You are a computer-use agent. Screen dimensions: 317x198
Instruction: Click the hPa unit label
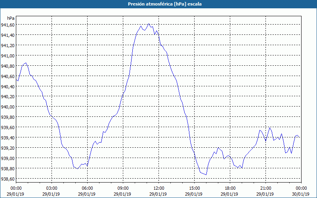(x=11, y=18)
